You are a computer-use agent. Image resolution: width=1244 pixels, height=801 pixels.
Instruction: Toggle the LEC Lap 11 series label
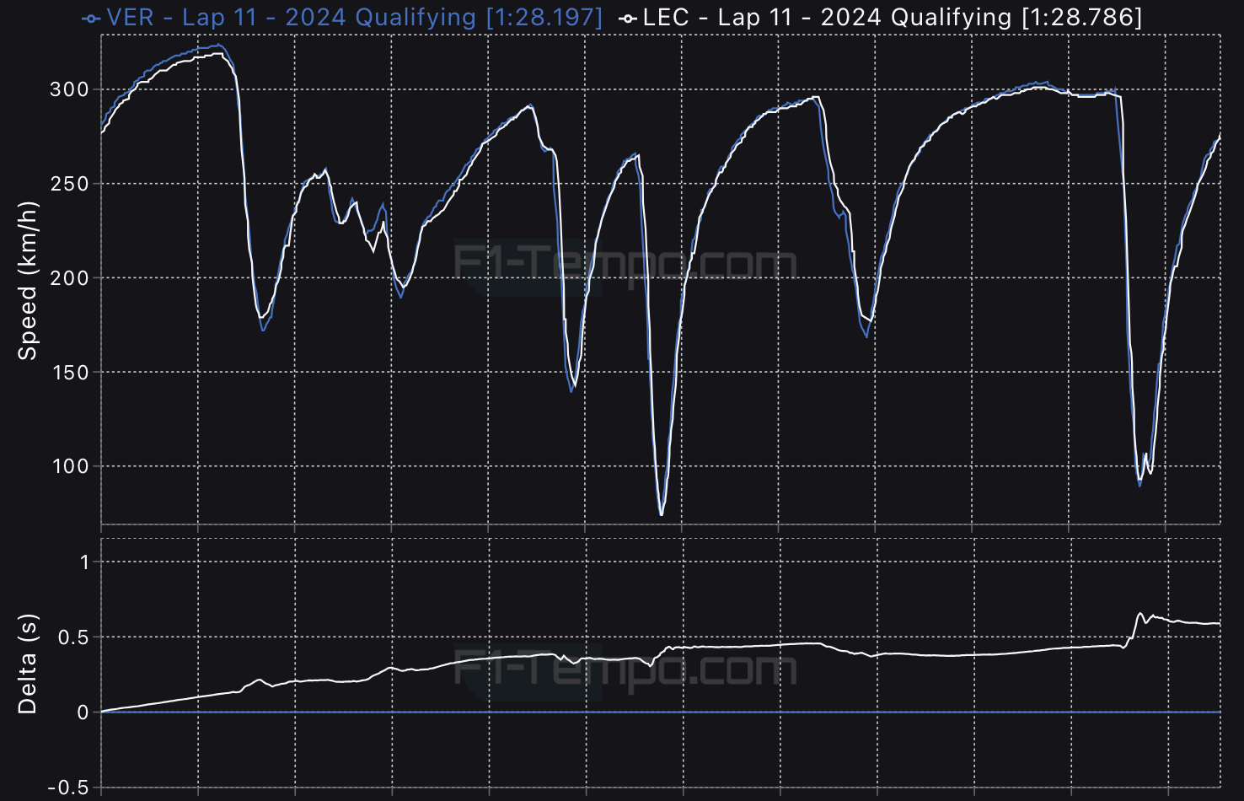point(826,18)
